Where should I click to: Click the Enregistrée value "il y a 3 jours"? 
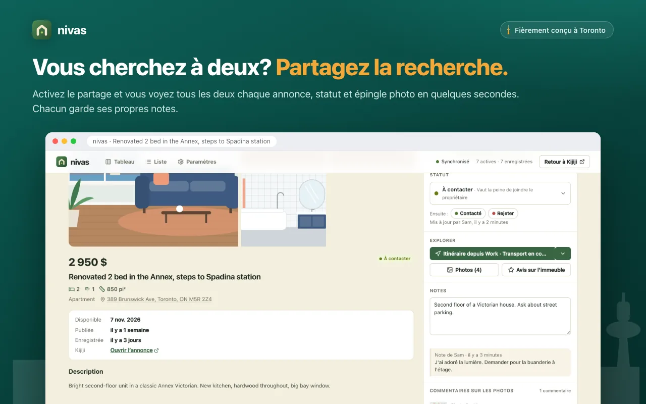point(126,340)
